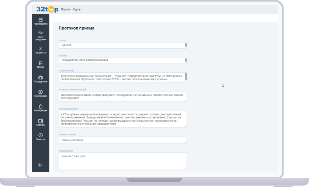Open Тарифы wallet icon

coord(41,121)
